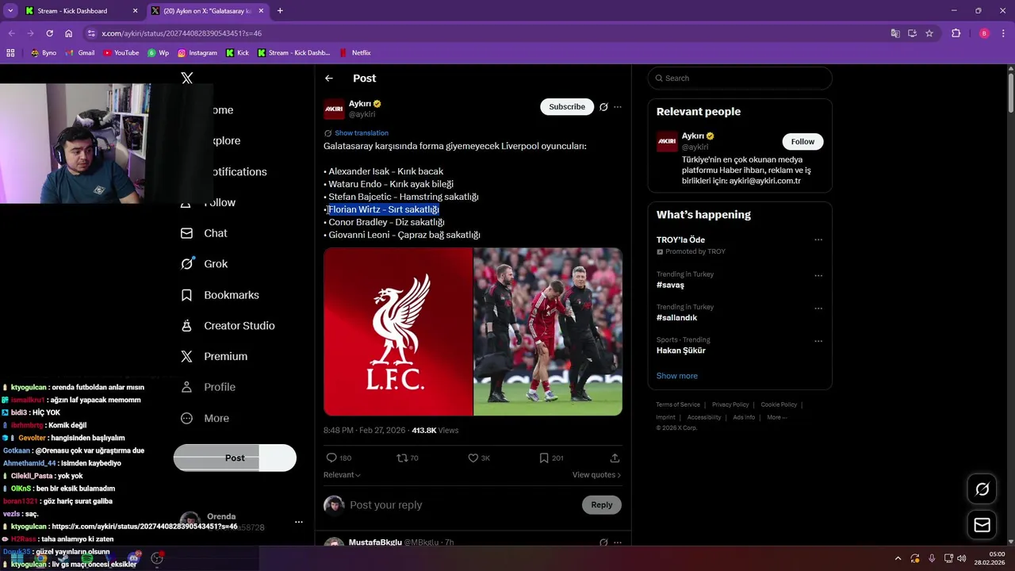Open Liverpool logo image thumbnail
The width and height of the screenshot is (1015, 571).
coord(398,331)
